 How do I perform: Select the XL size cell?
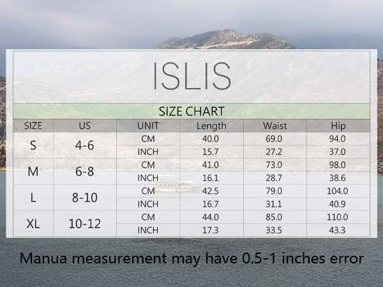(33, 224)
